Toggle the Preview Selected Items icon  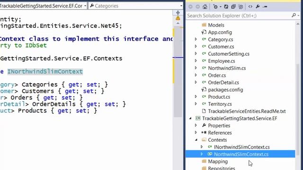(265, 7)
